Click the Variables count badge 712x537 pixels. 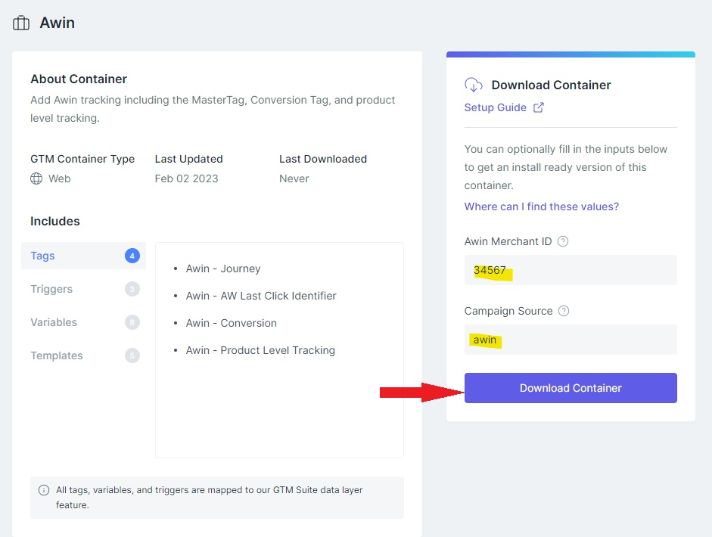point(132,322)
